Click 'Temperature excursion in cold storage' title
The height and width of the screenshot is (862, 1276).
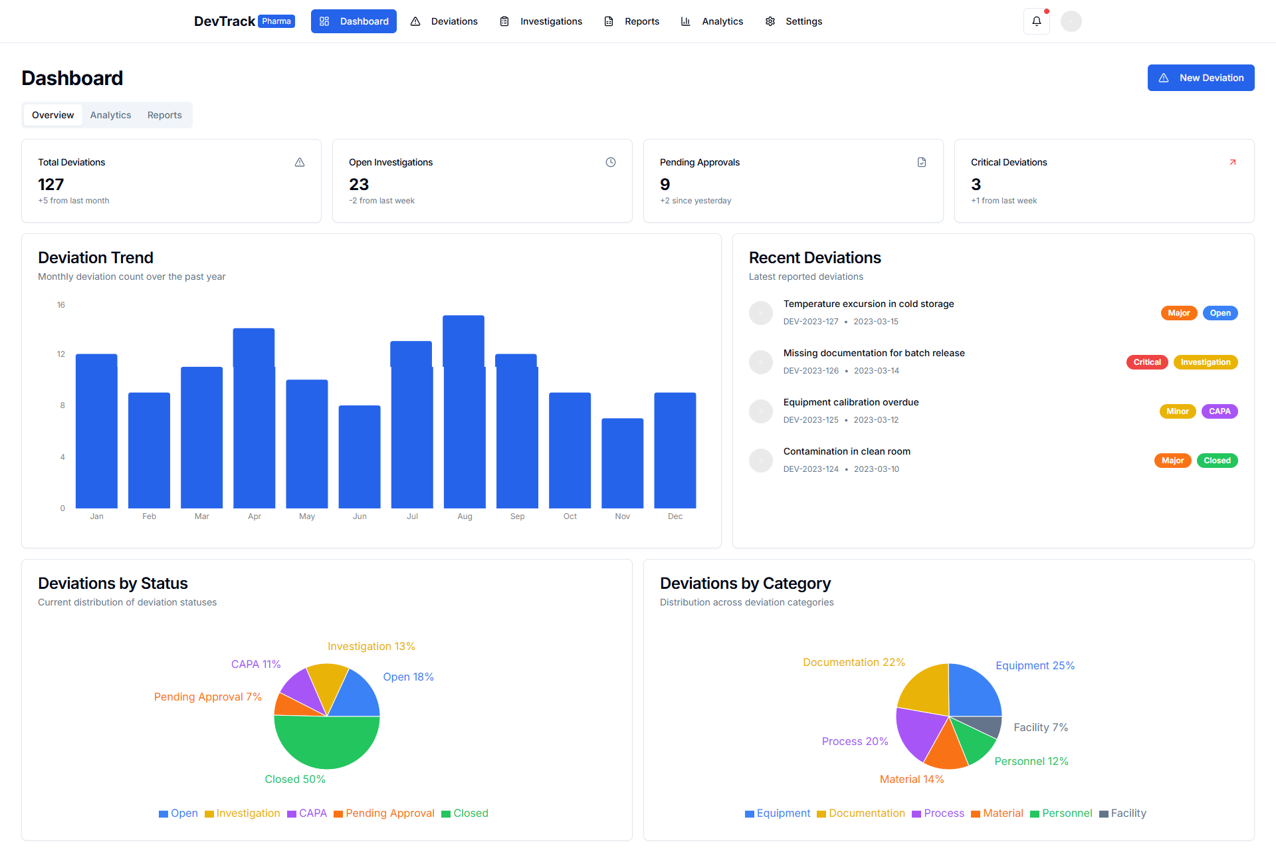pos(869,304)
